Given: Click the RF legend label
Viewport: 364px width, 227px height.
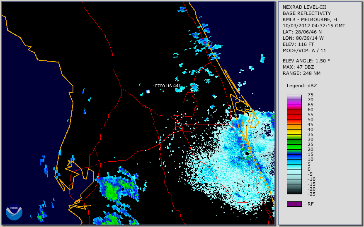Looking at the screenshot, I should coord(311,204).
